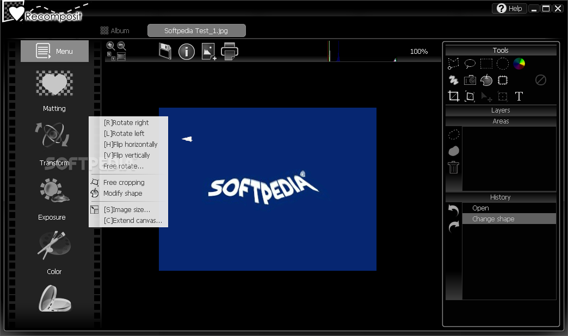Screen dimensions: 568x336
Task: Save image with floppy disk icon
Action: pyautogui.click(x=165, y=52)
